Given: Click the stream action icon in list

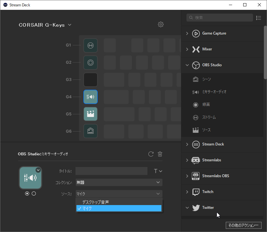Looking at the screenshot, I should coord(195,118).
